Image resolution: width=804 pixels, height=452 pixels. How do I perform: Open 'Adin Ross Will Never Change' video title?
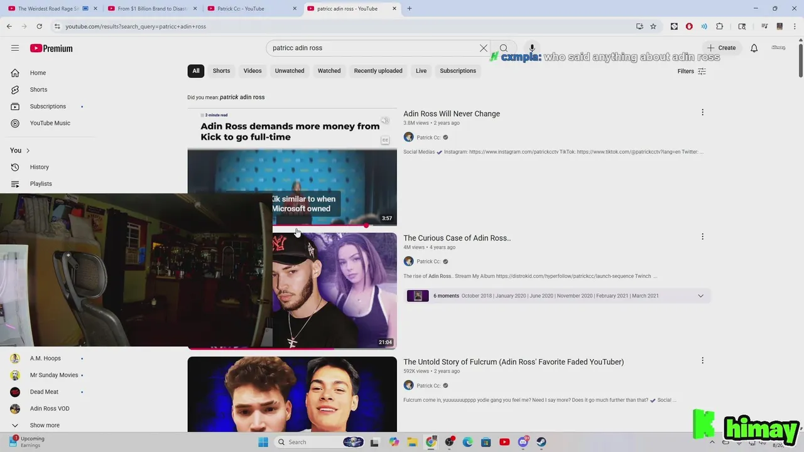click(452, 114)
